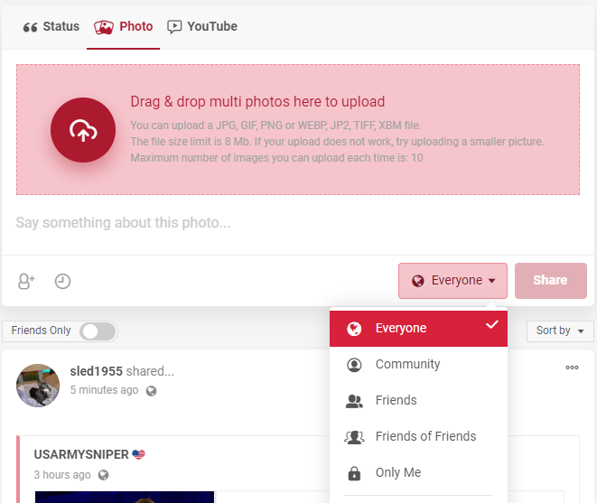597x503 pixels.
Task: Switch to the Status tab
Action: click(x=51, y=27)
